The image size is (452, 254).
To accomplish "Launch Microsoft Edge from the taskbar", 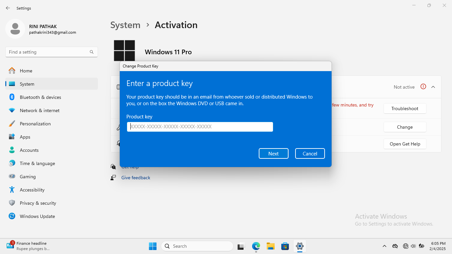I will [256, 246].
